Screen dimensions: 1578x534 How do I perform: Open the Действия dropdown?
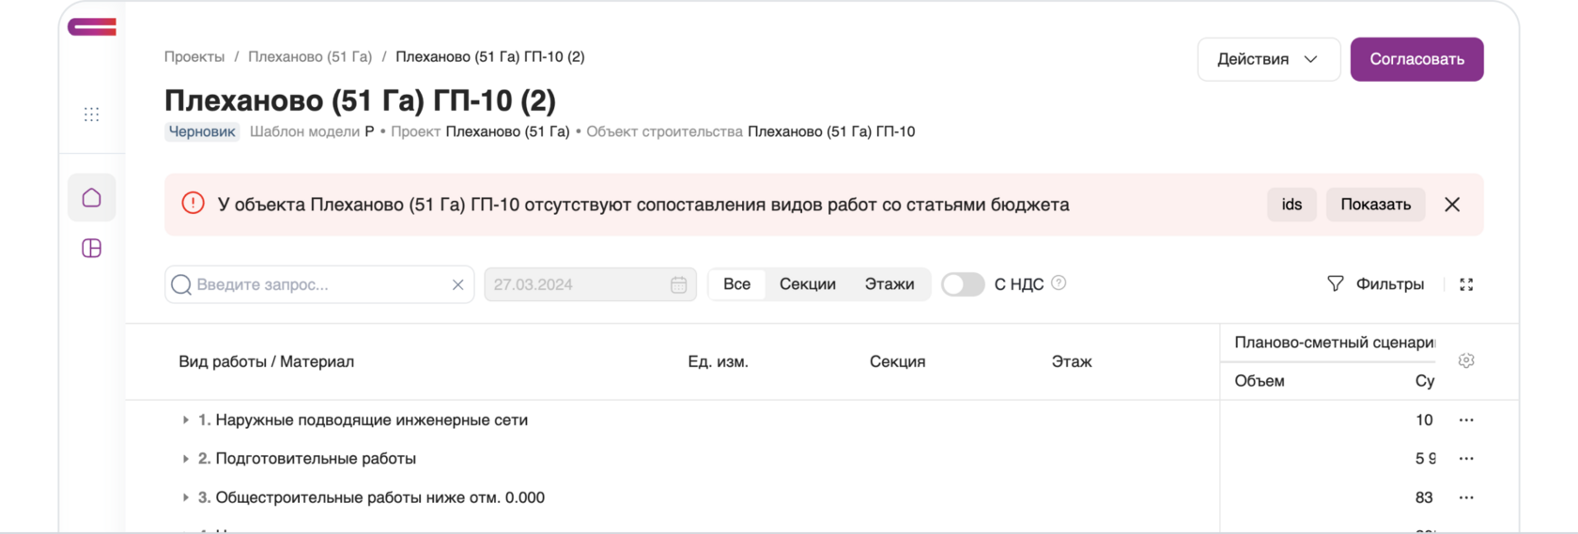pyautogui.click(x=1268, y=59)
